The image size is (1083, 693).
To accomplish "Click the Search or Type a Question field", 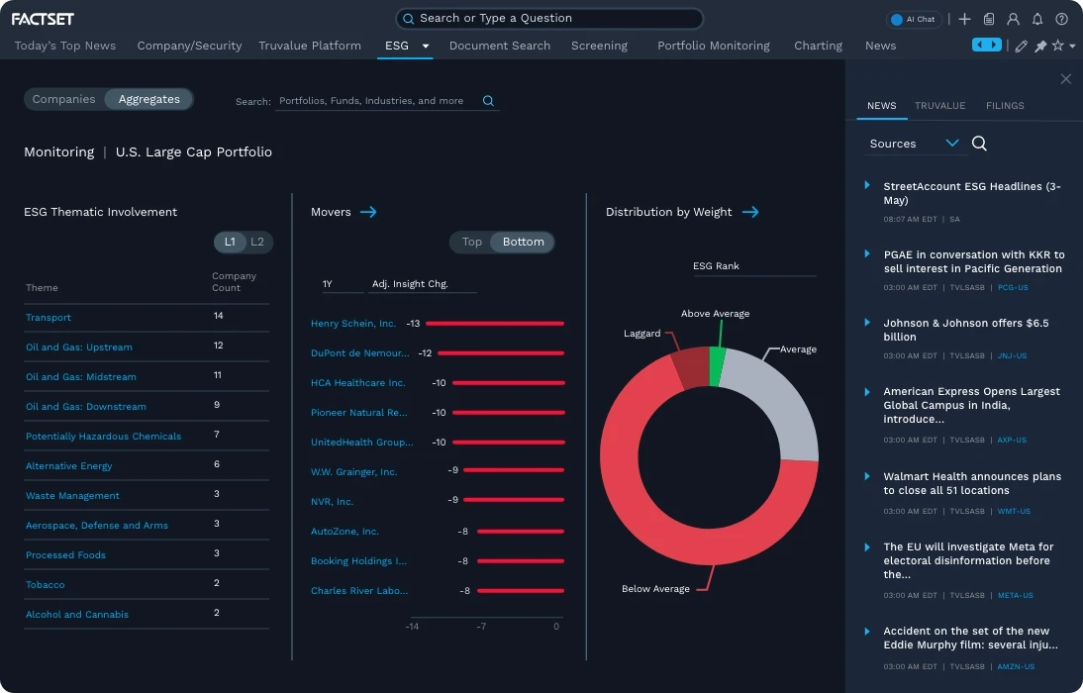I will (x=548, y=18).
